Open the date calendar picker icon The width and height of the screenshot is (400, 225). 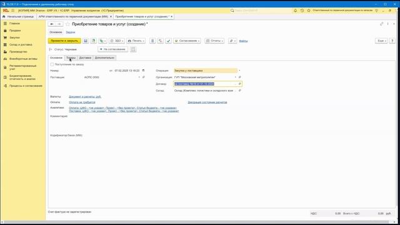tap(143, 71)
